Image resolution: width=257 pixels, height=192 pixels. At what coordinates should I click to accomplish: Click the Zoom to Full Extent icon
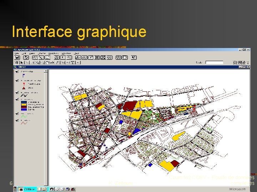[78, 58]
